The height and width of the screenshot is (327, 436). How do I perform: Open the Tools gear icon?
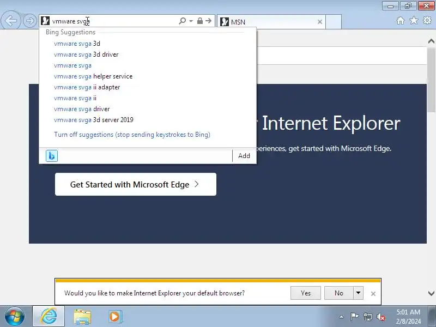(x=427, y=20)
